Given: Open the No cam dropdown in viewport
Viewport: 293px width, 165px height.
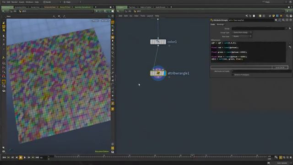Looking at the screenshot, I should [105, 21].
